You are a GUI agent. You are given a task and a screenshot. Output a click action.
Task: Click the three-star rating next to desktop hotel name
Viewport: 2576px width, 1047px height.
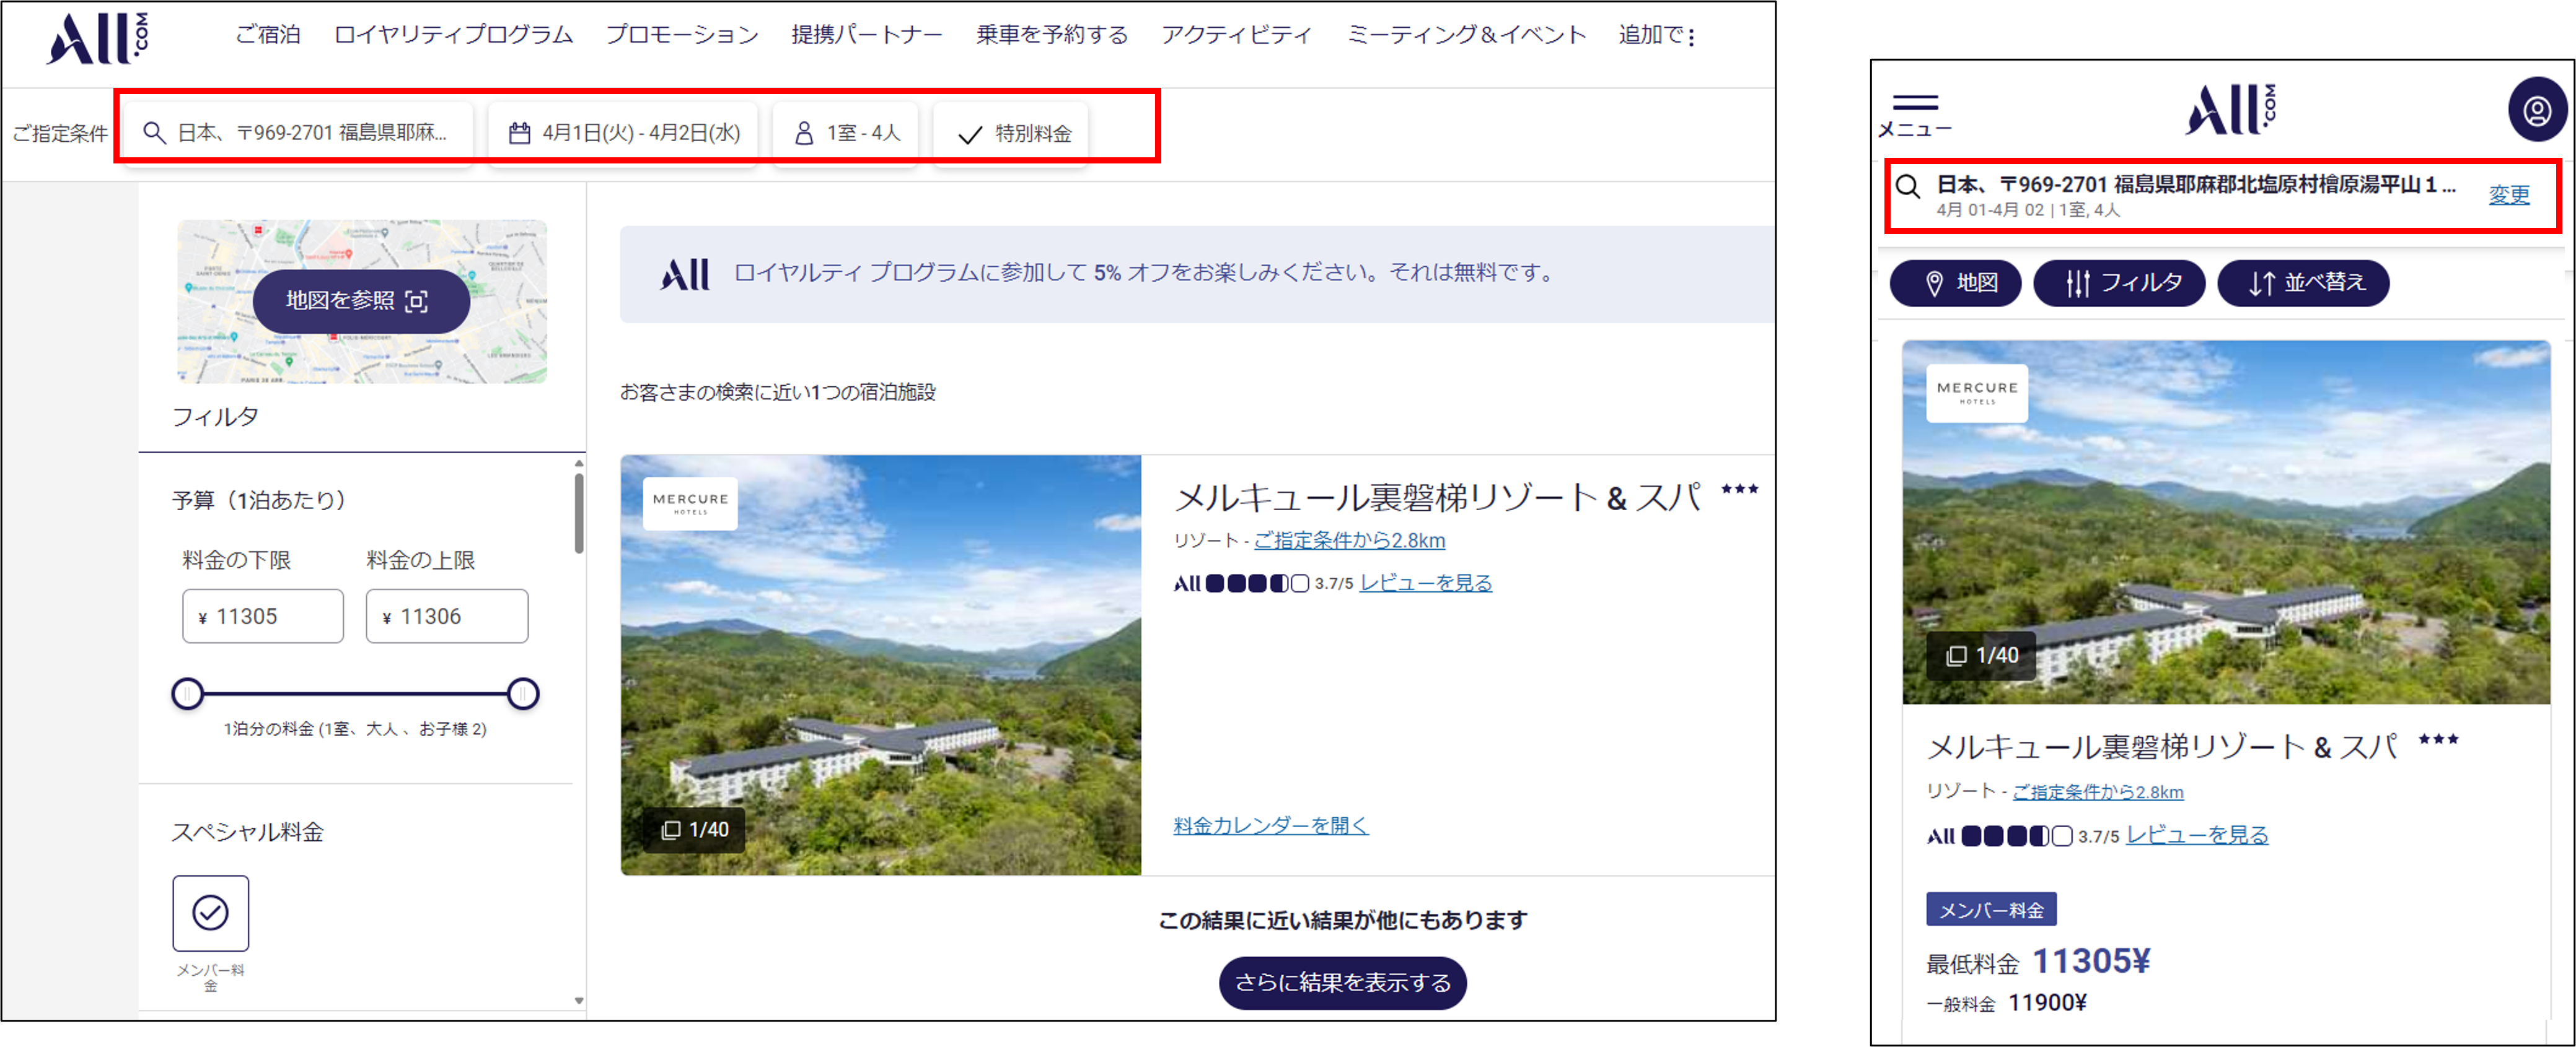pos(1739,490)
